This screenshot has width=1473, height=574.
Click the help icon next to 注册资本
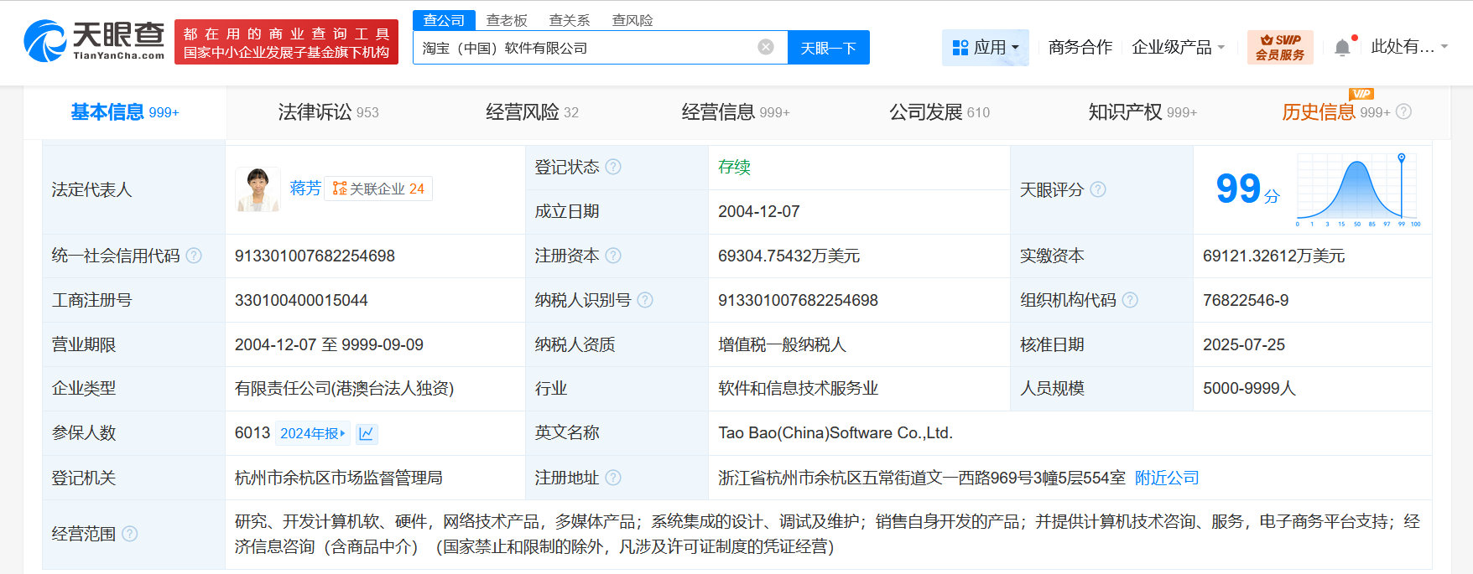coord(613,256)
